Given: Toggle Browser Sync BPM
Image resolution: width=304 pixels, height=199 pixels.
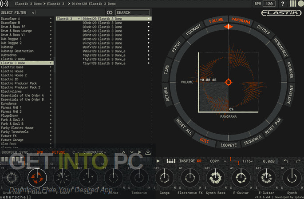Looking at the screenshot, I should tap(40, 152).
